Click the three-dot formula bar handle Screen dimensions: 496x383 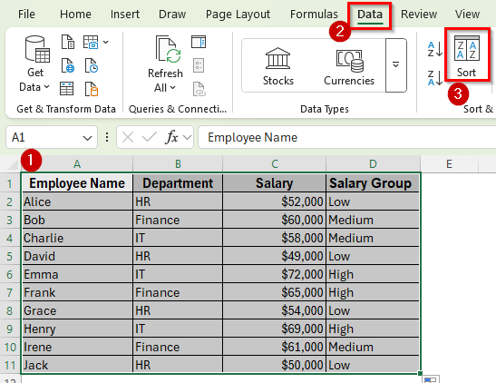click(107, 137)
